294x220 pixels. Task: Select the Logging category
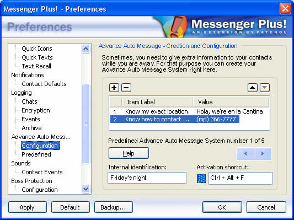22,93
